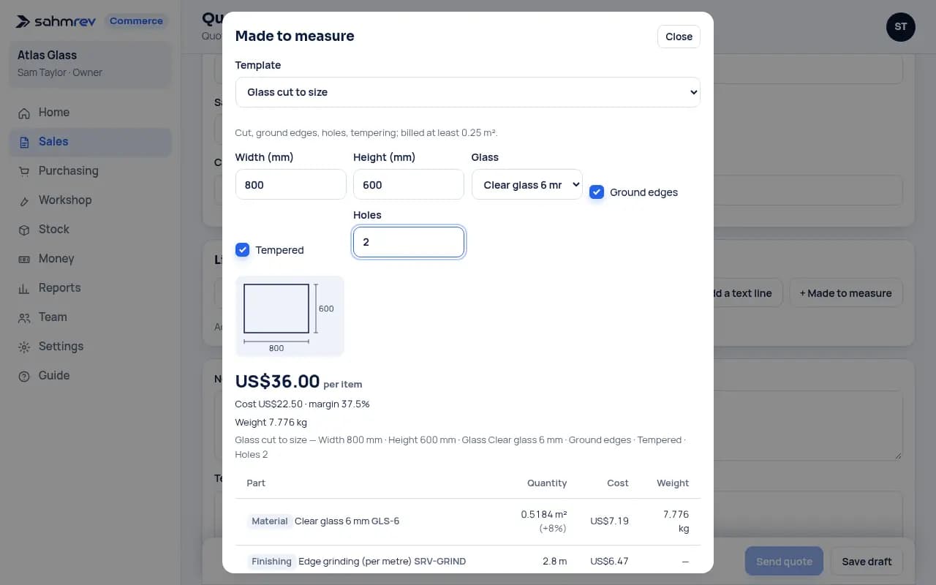The height and width of the screenshot is (585, 936).
Task: Click the Commerce badge
Action: tap(136, 21)
